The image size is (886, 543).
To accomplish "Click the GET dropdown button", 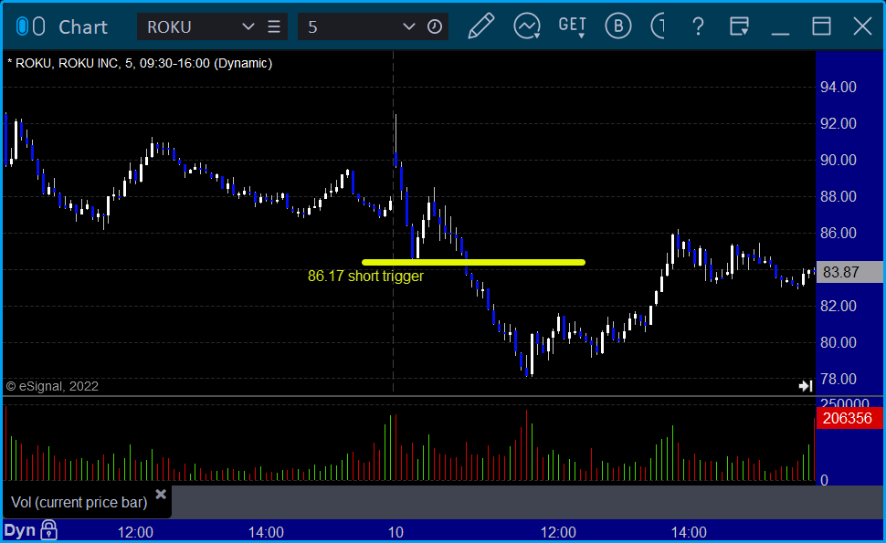I will click(572, 26).
